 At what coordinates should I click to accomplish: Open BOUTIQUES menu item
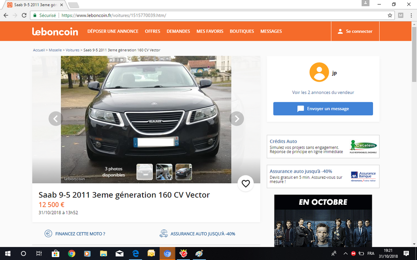tap(242, 31)
